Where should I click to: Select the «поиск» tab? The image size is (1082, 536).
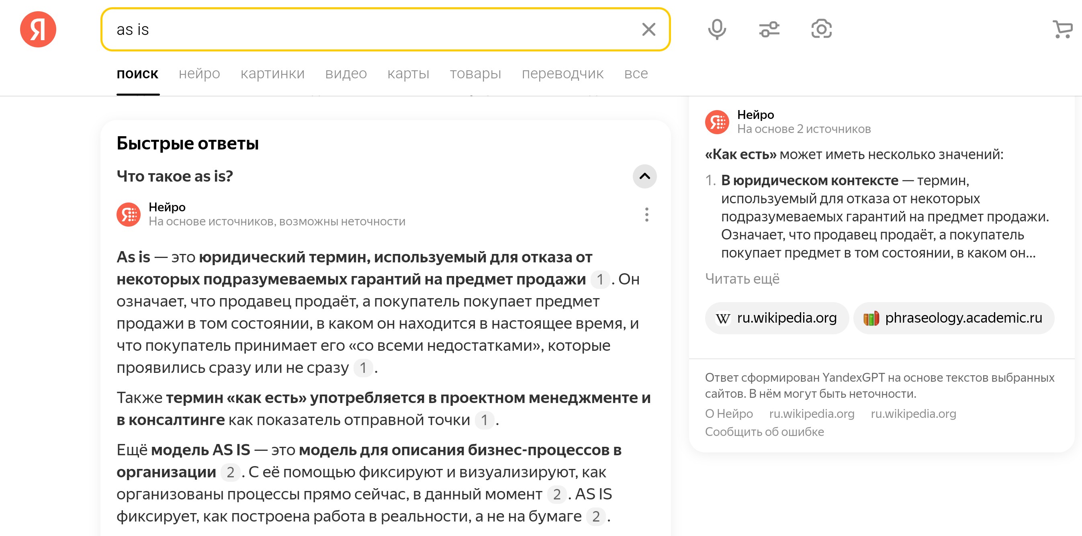click(x=137, y=74)
